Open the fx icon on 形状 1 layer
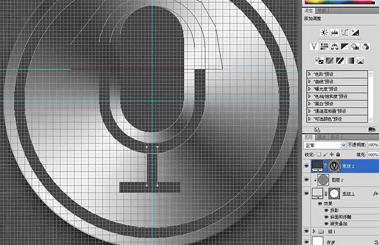379x245 pixels. (x=375, y=194)
